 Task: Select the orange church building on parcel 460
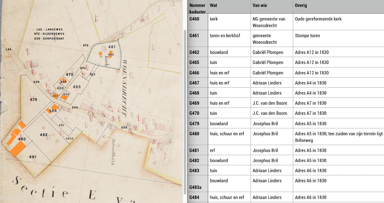111,54
